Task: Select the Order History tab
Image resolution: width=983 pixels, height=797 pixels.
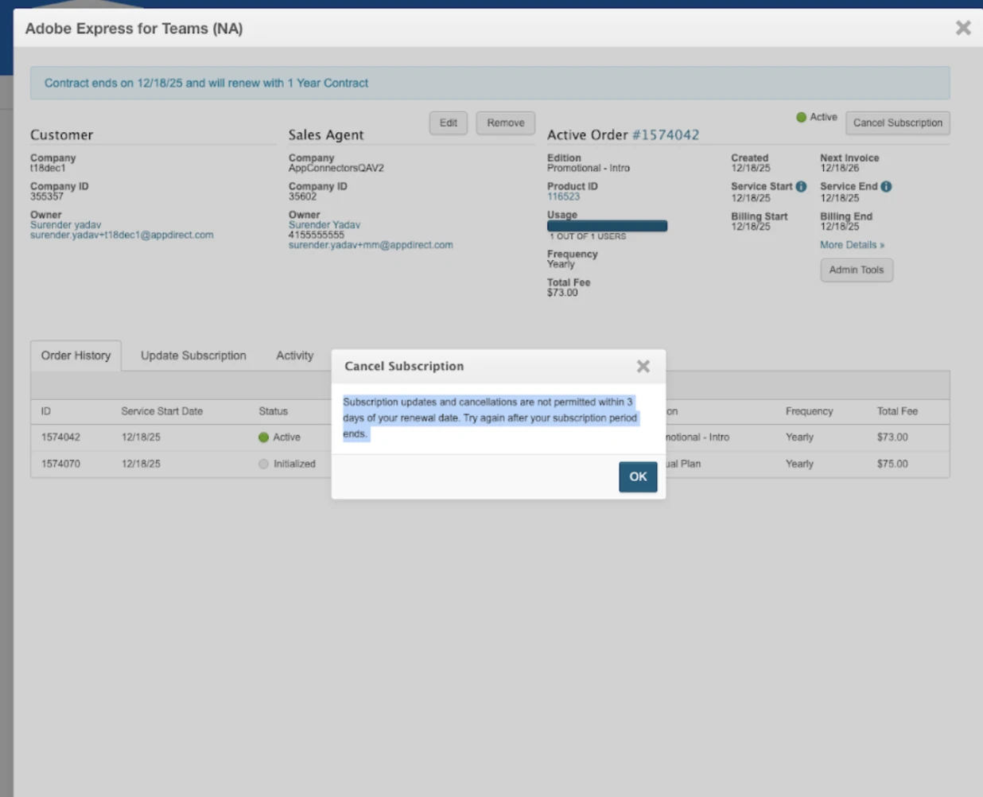Action: [x=76, y=356]
